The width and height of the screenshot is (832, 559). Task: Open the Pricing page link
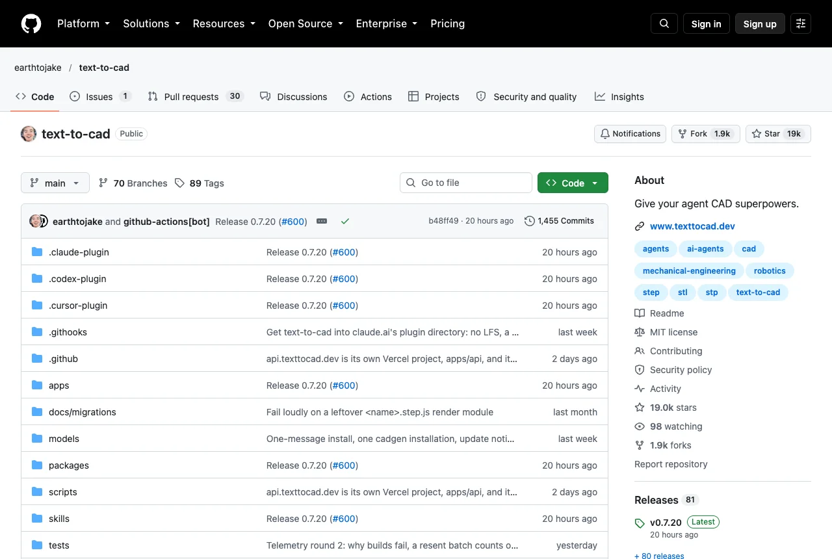coord(448,24)
